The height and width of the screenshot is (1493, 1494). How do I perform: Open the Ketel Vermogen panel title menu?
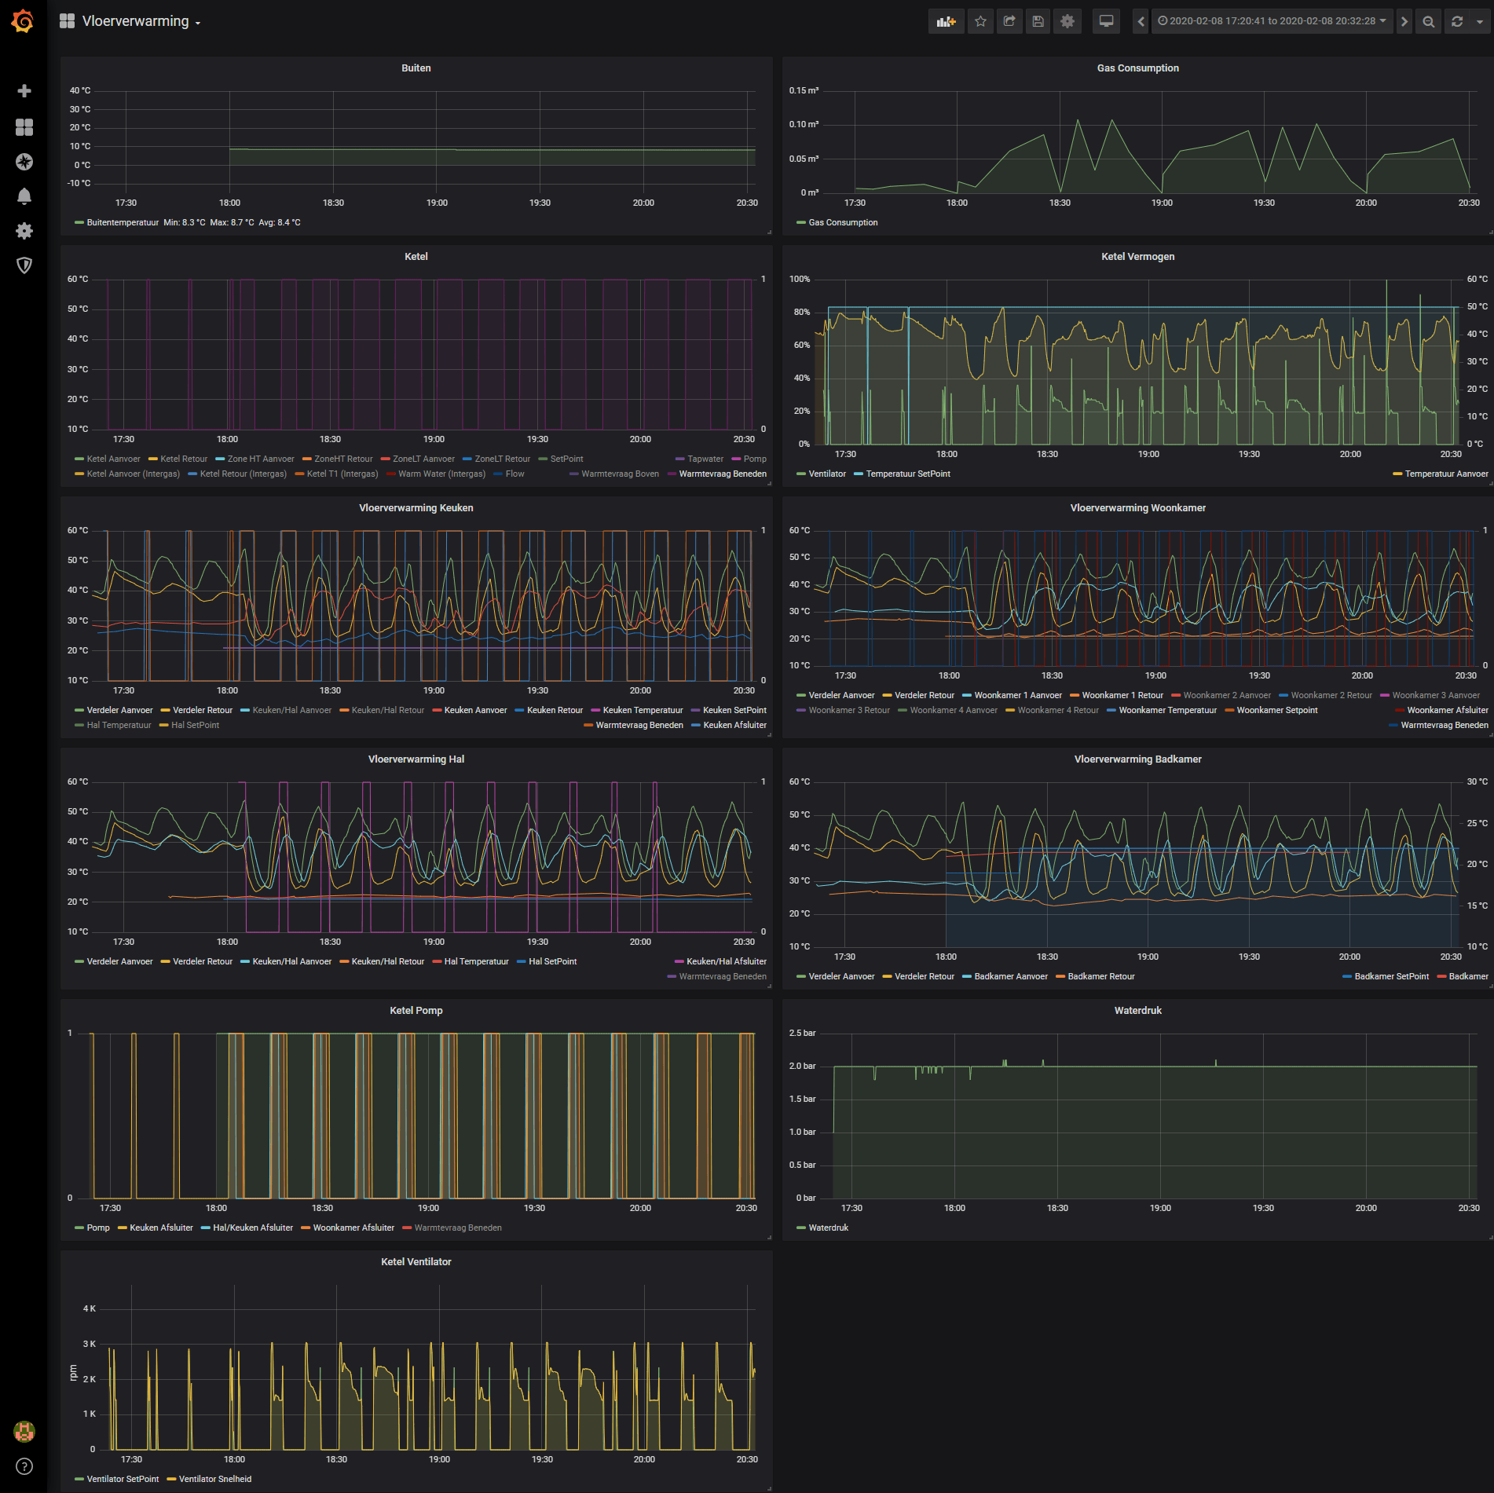[1137, 257]
